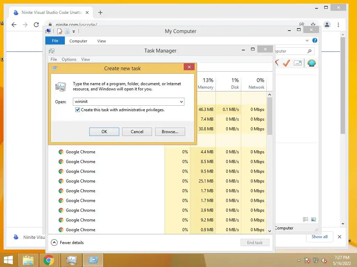Viewport: 357px width, 267px height.
Task: Select Google Chrome process using 9.2 MB
Action: (157, 220)
